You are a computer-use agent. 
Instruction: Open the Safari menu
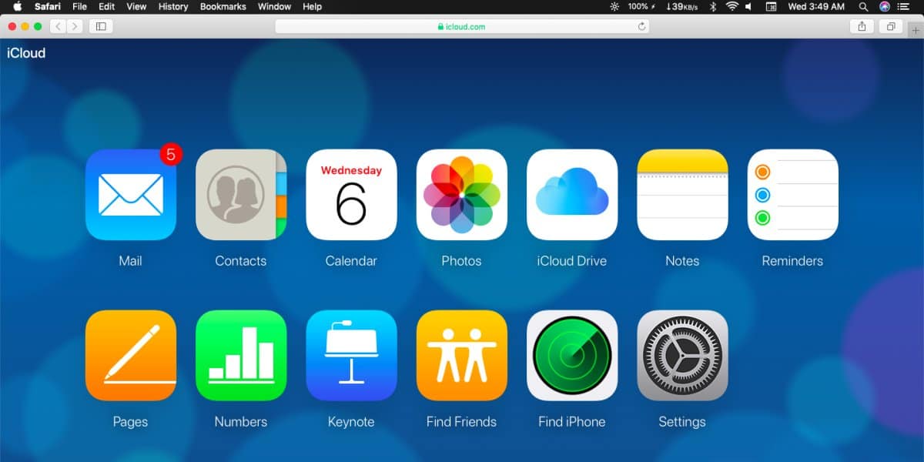[48, 6]
